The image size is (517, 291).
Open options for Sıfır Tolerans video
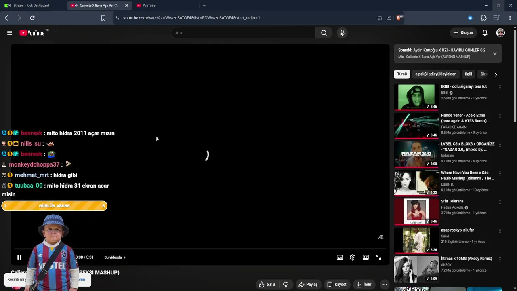500,202
